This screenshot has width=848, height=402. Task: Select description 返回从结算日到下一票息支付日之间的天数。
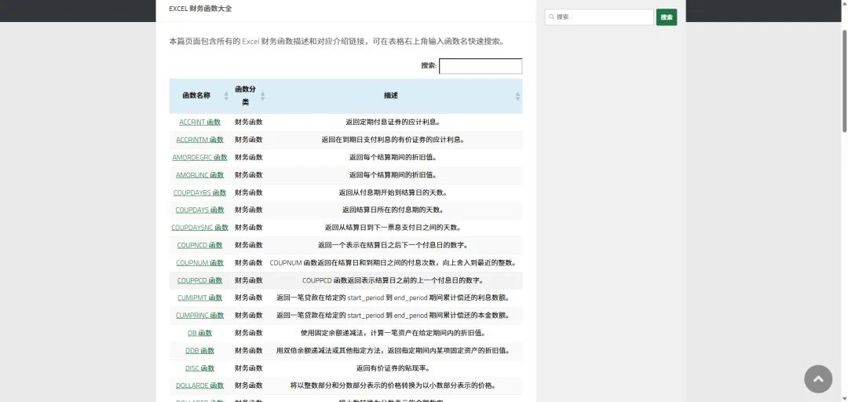(393, 228)
